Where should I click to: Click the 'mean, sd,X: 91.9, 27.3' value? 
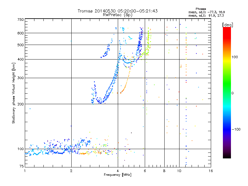pos(206,15)
